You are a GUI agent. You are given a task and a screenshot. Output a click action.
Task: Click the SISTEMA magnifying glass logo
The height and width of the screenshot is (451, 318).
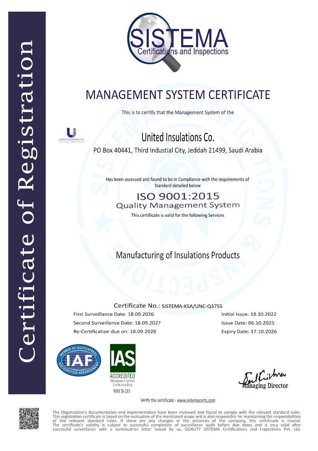coord(178,41)
